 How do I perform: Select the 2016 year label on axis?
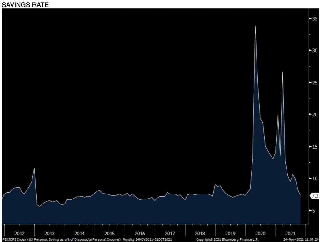(140, 233)
